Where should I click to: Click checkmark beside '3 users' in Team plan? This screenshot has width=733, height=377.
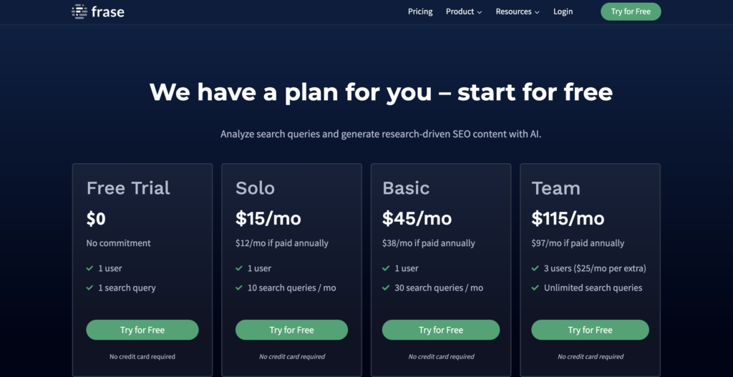coord(535,268)
